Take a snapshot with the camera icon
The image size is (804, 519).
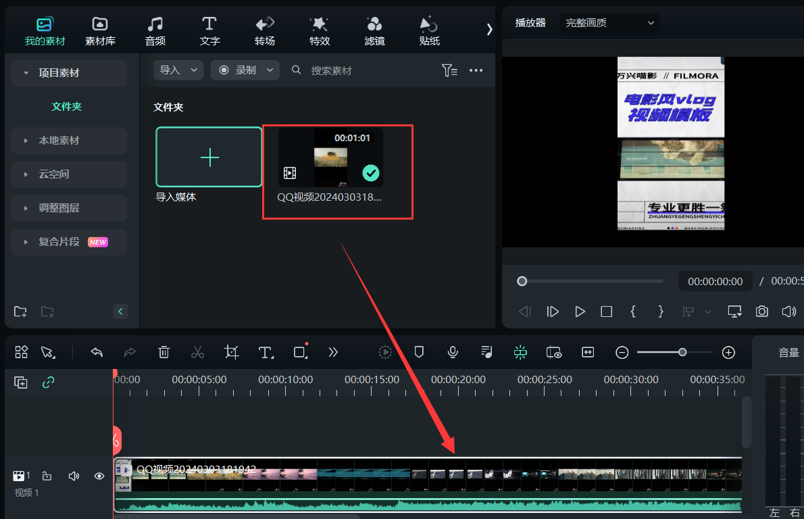(761, 312)
